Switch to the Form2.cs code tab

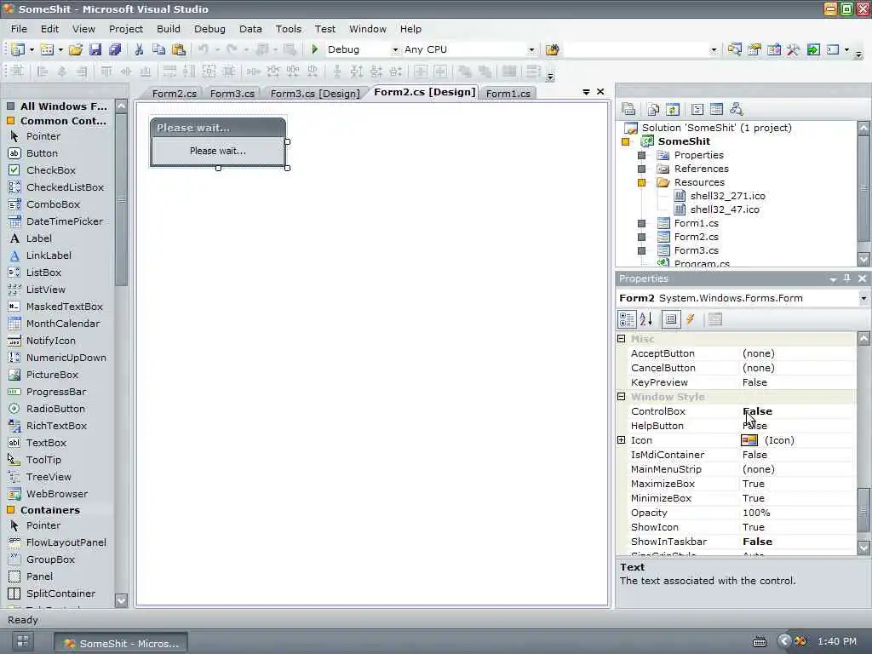[174, 94]
